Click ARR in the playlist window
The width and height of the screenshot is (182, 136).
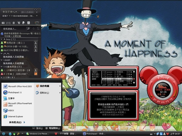[x=109, y=85]
